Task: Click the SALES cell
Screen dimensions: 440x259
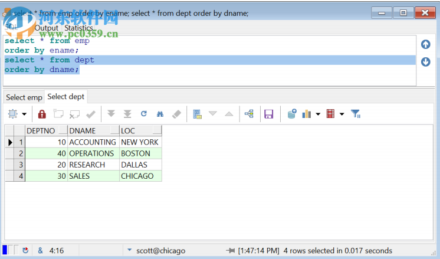Action: (x=93, y=176)
